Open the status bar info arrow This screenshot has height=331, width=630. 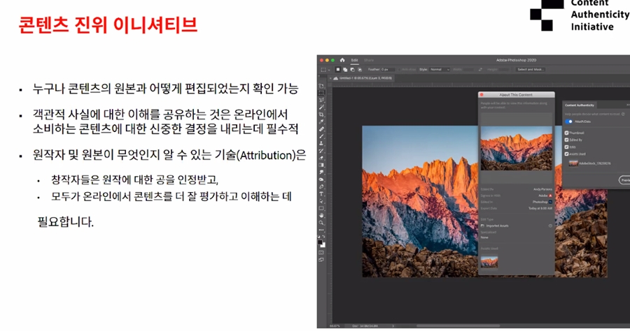[x=393, y=326]
